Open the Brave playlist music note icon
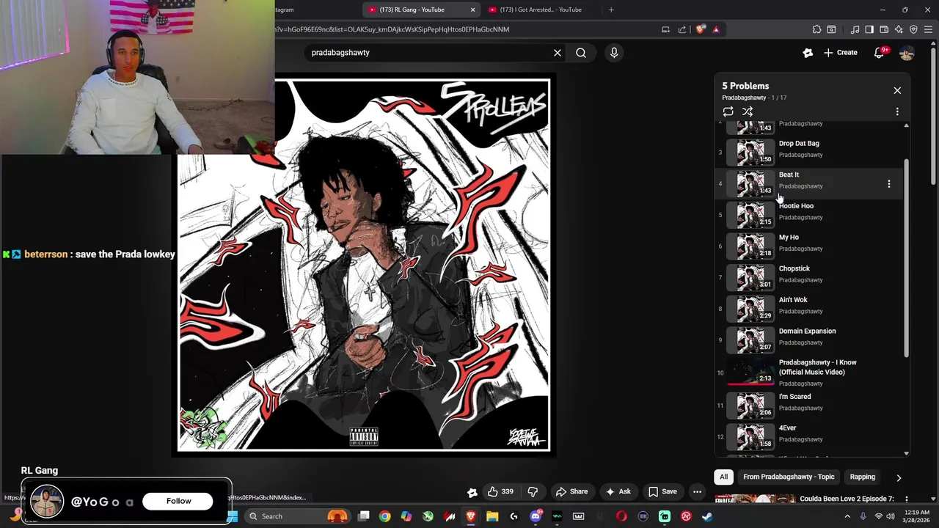 (855, 29)
